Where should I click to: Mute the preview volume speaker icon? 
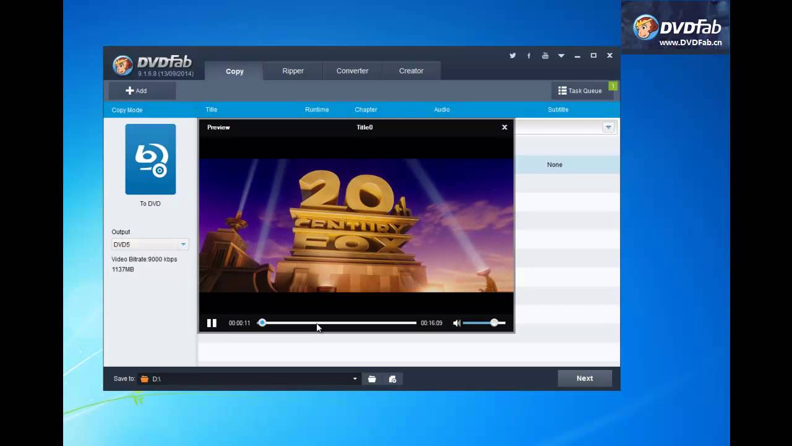click(457, 323)
